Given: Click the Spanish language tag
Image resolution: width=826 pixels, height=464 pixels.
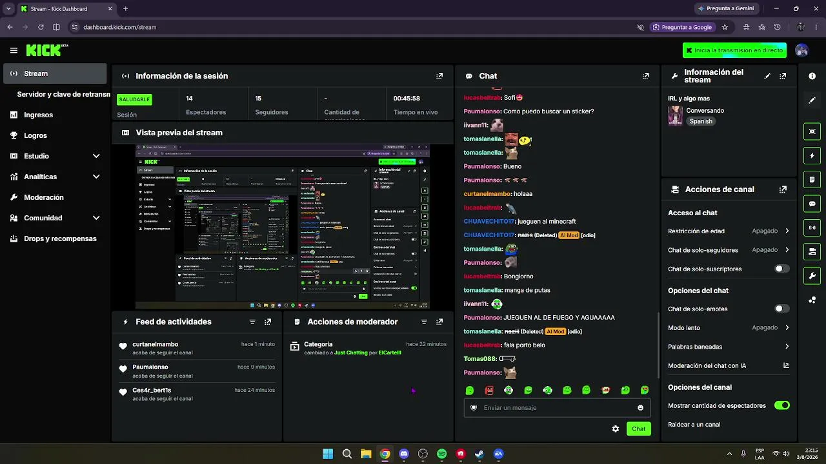Looking at the screenshot, I should pos(701,121).
